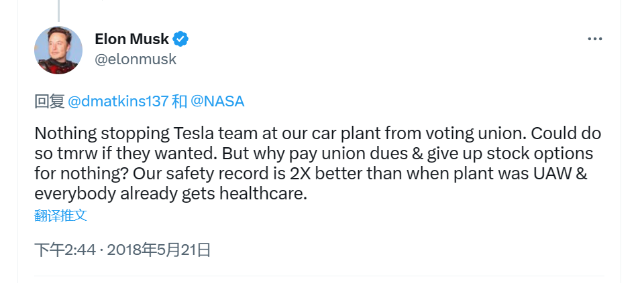This screenshot has height=283, width=640.
Task: Click the tweet's first line beginning "Nothing stopping"
Action: (317, 132)
